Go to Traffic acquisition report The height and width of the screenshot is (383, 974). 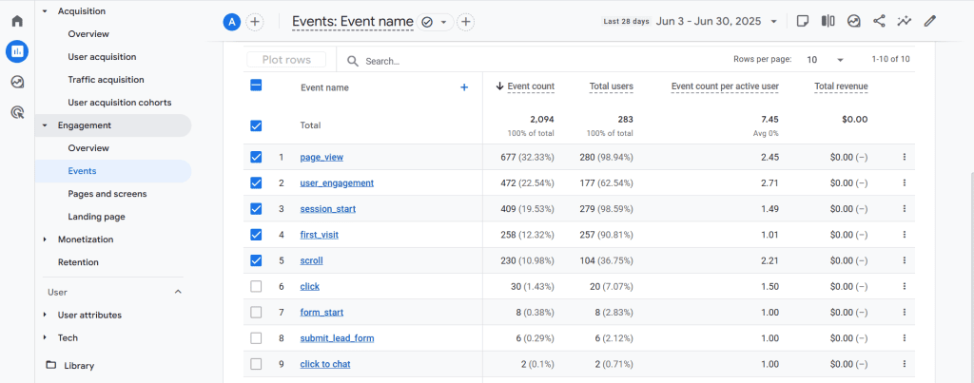[x=106, y=80]
